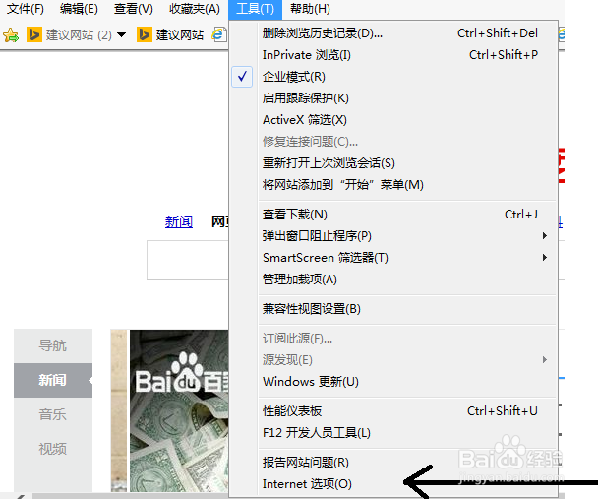Image resolution: width=598 pixels, height=499 pixels.
Task: Open the 文件(F) menu
Action: (26, 9)
